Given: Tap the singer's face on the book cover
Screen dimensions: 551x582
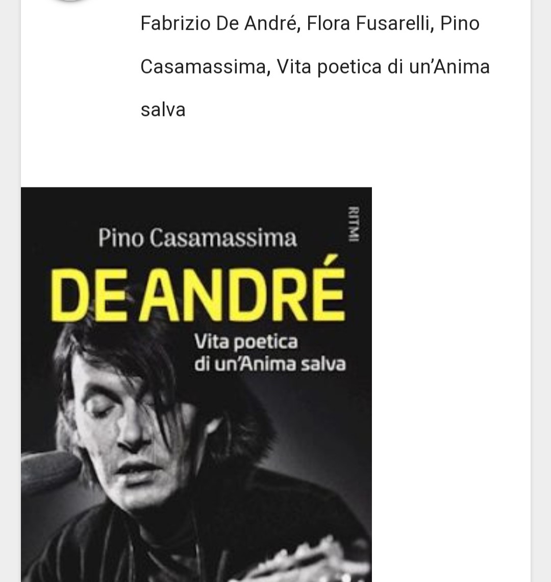Looking at the screenshot, I should (x=126, y=423).
